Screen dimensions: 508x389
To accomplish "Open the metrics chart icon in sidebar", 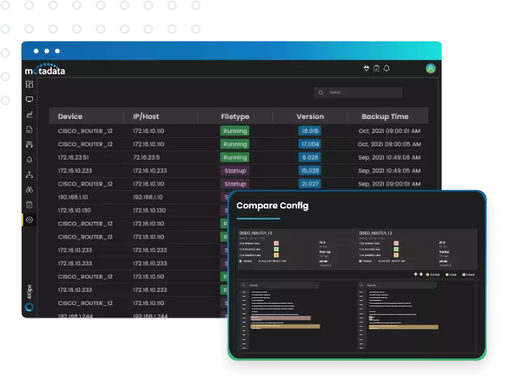I will pyautogui.click(x=29, y=115).
